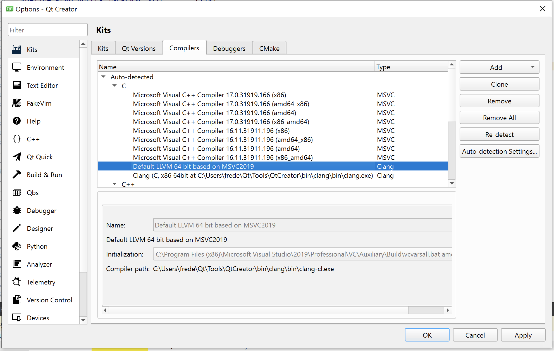Open Build & Run hammer icon

[17, 175]
